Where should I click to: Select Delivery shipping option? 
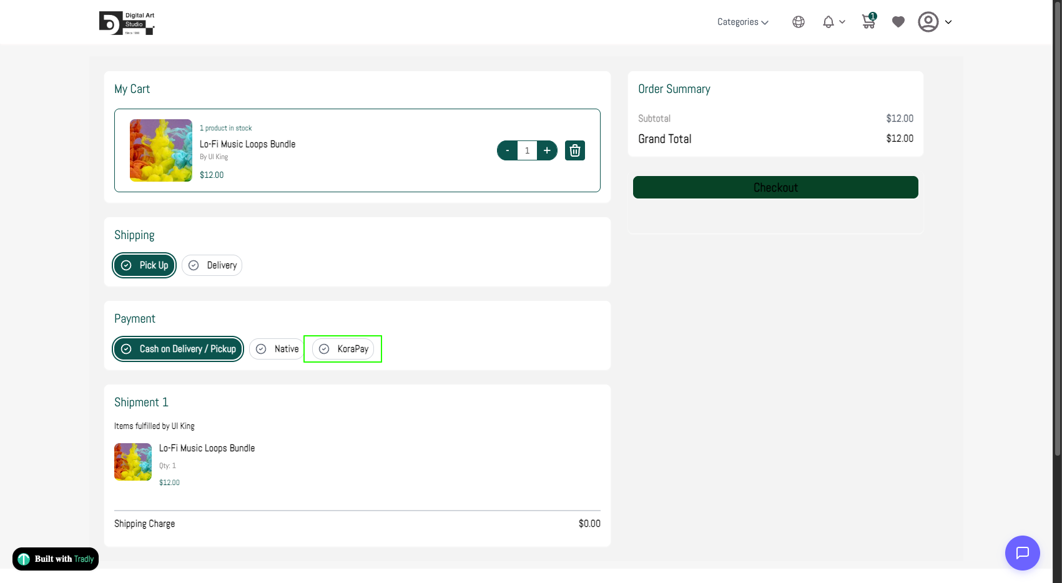coord(212,265)
